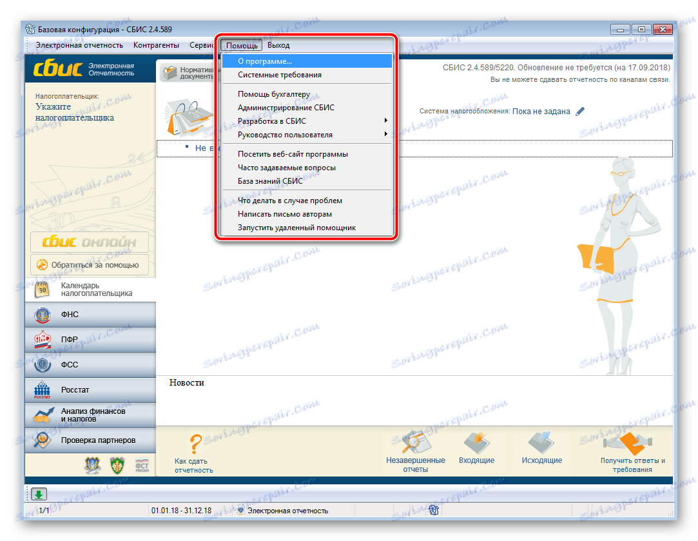
Task: Click the lifebuoy icon in Обратиться за помощью
Action: click(x=42, y=265)
